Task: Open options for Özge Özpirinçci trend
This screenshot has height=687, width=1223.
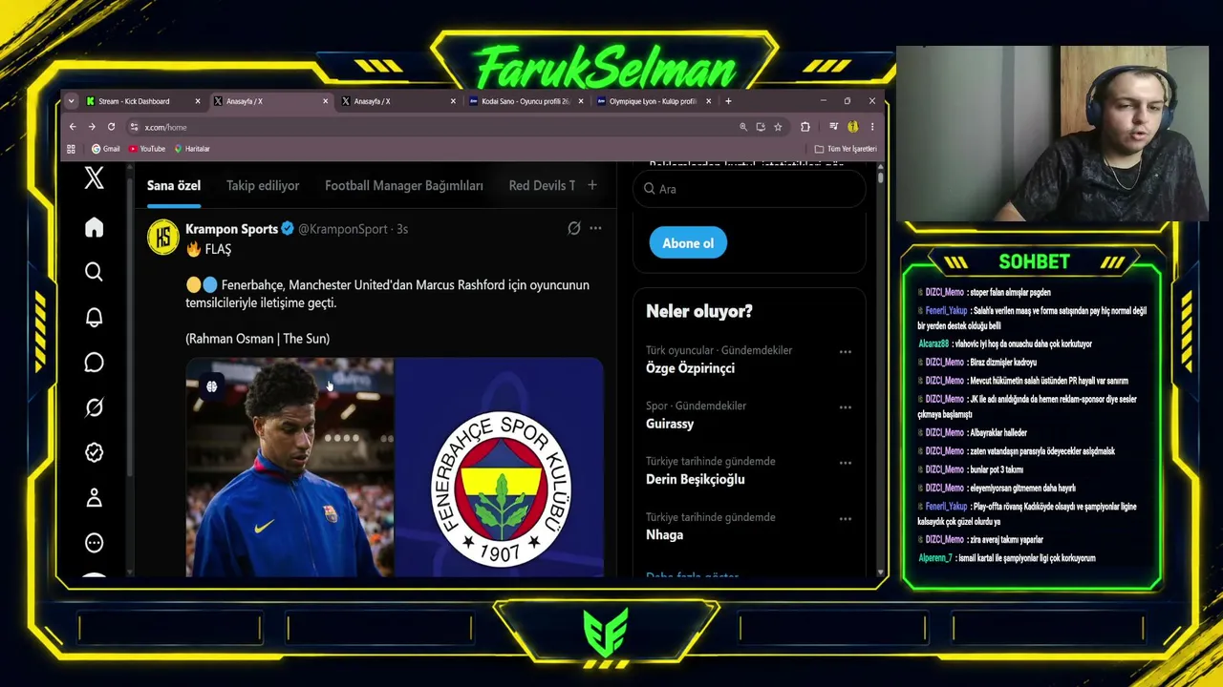Action: pyautogui.click(x=845, y=352)
